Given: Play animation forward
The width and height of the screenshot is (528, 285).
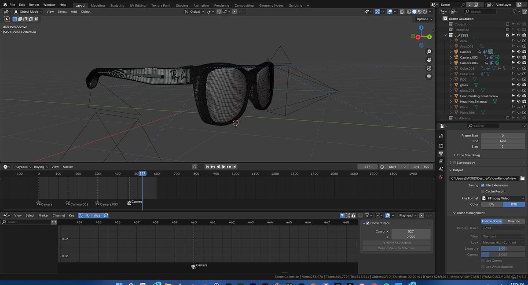Looking at the screenshot, I should (x=224, y=167).
